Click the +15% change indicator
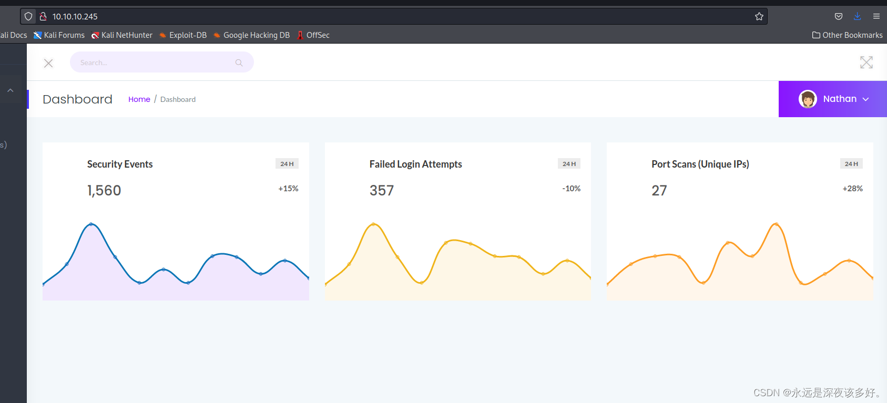 288,189
